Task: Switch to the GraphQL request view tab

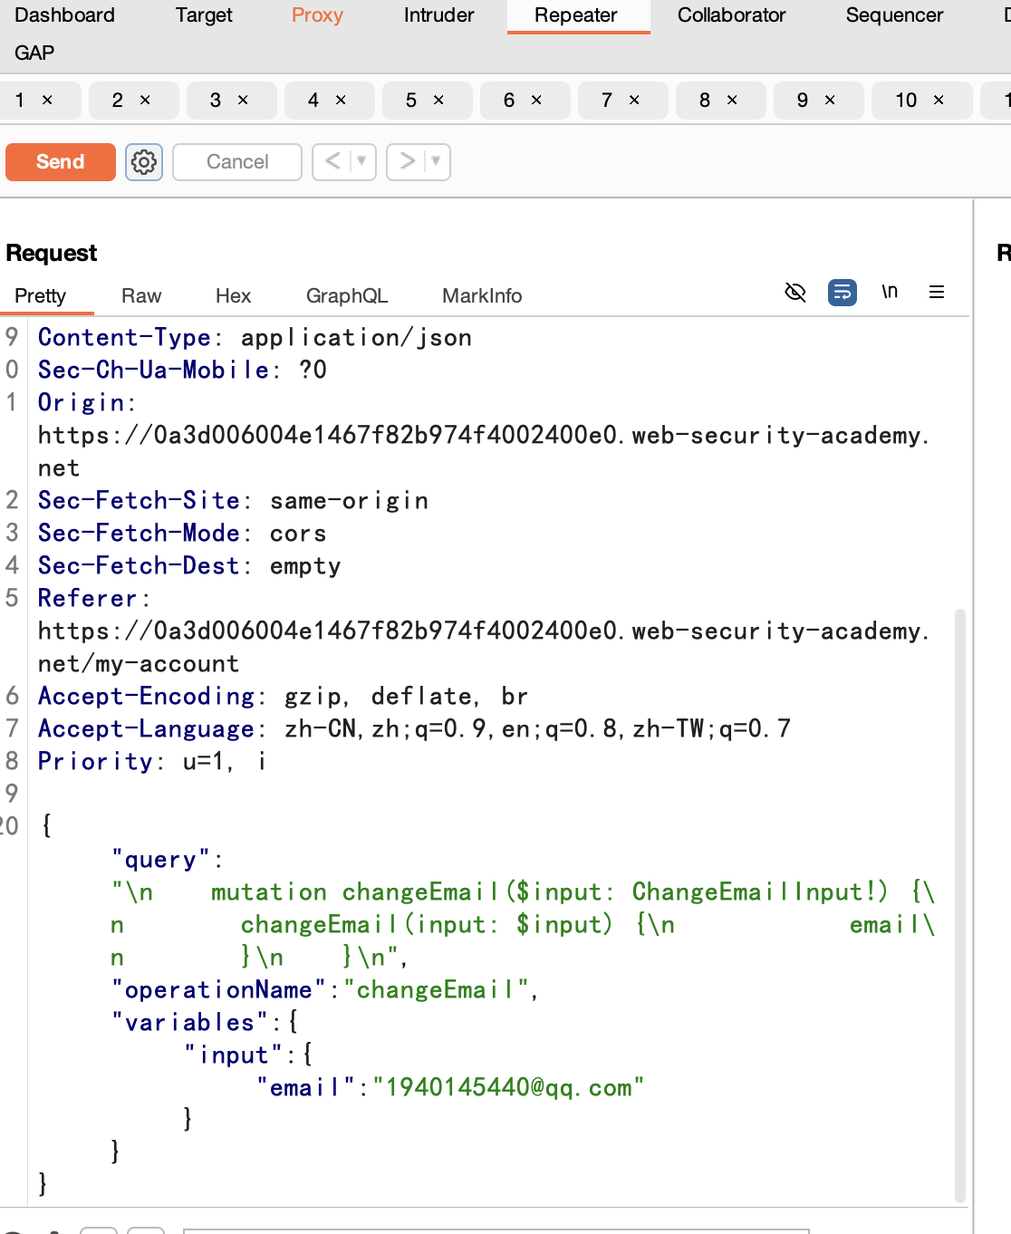Action: [x=346, y=296]
